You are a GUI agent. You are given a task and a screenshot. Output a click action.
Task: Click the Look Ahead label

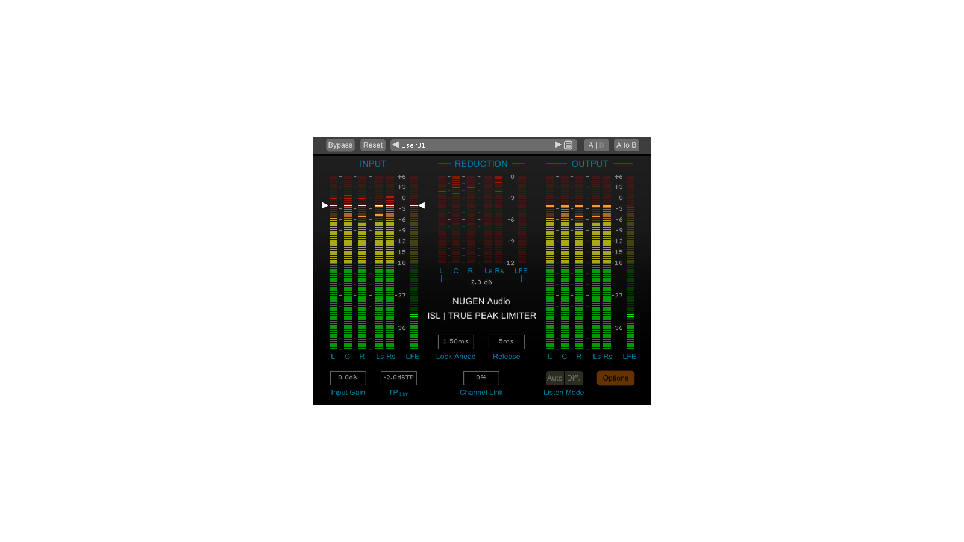[455, 357]
